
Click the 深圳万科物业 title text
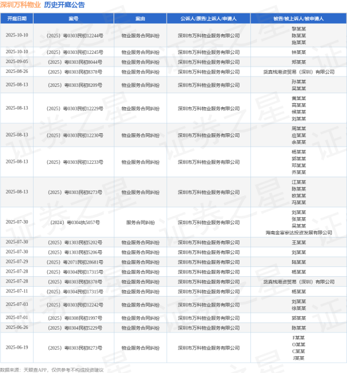pos(20,5)
